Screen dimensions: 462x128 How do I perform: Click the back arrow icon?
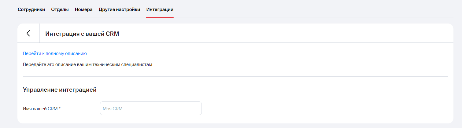[28, 33]
